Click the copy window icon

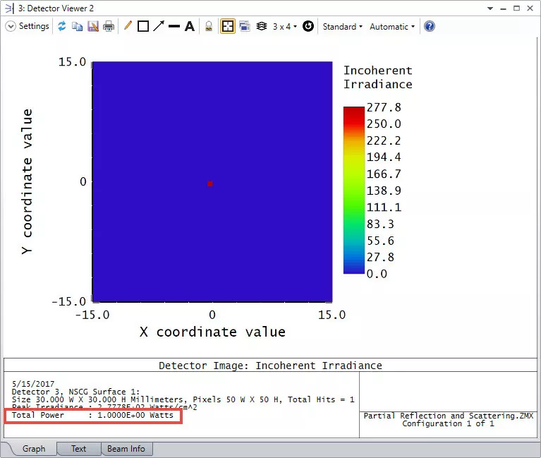pos(77,26)
